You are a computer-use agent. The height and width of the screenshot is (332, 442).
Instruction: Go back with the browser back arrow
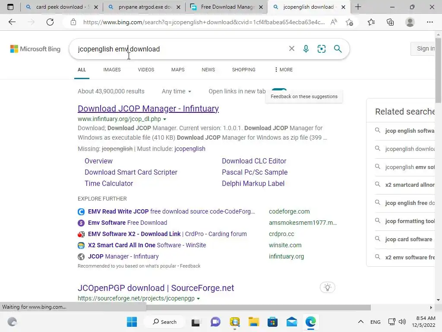tap(12, 22)
